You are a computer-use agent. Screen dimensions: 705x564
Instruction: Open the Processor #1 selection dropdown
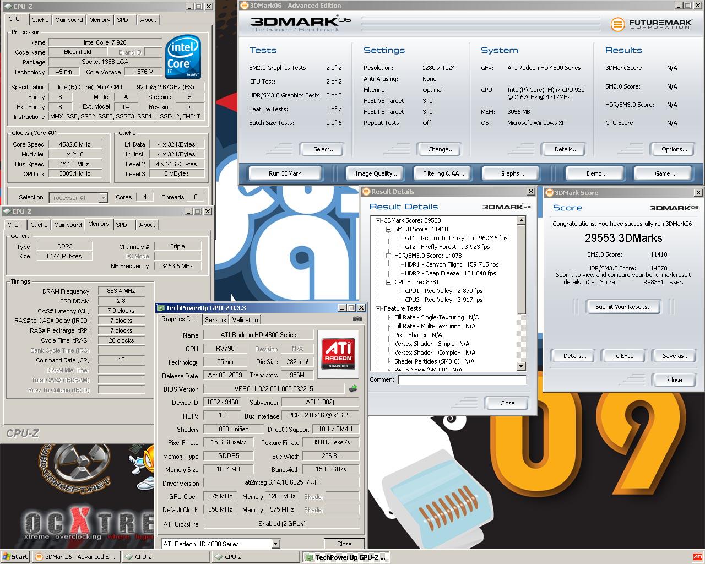coord(103,197)
